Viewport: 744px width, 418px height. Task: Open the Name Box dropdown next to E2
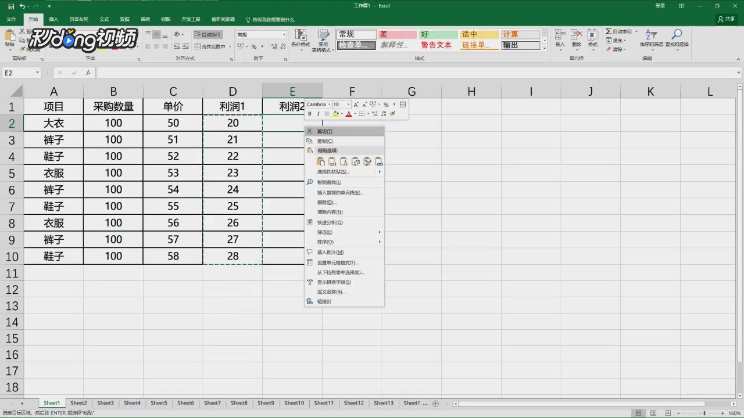click(x=37, y=73)
